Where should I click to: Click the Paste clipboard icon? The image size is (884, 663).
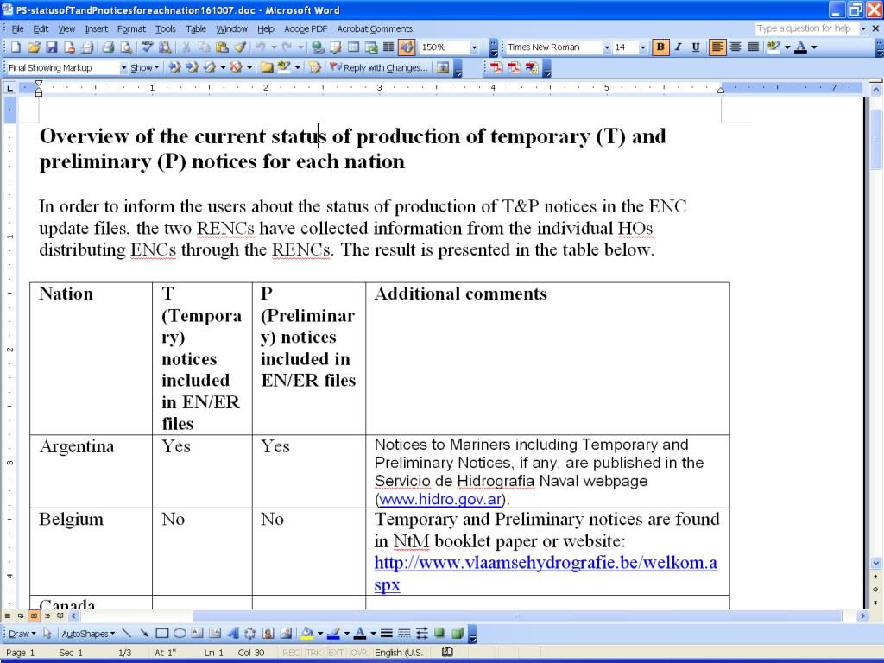pos(222,47)
